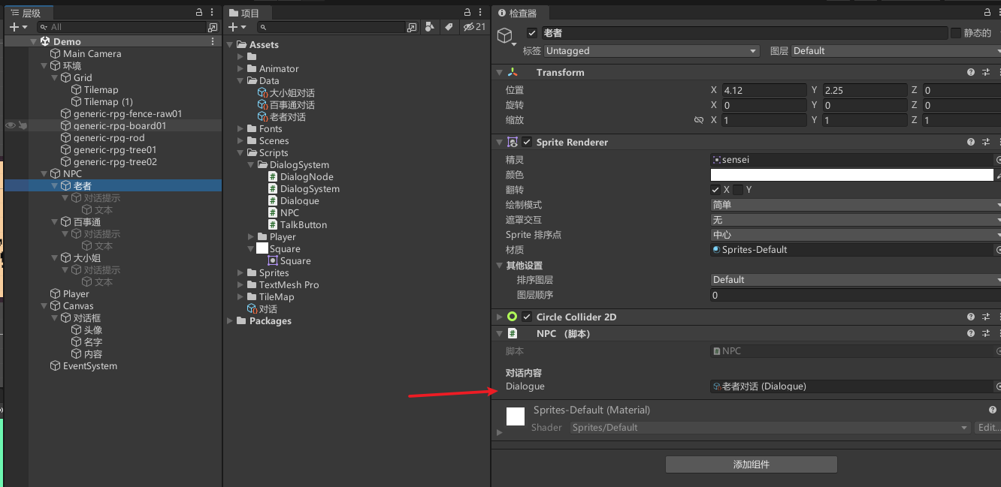
Task: Open Circle Collider 2D presets icon
Action: (985, 317)
